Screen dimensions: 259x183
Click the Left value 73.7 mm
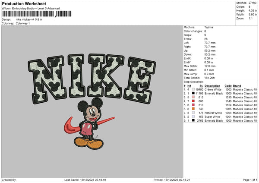210,43
